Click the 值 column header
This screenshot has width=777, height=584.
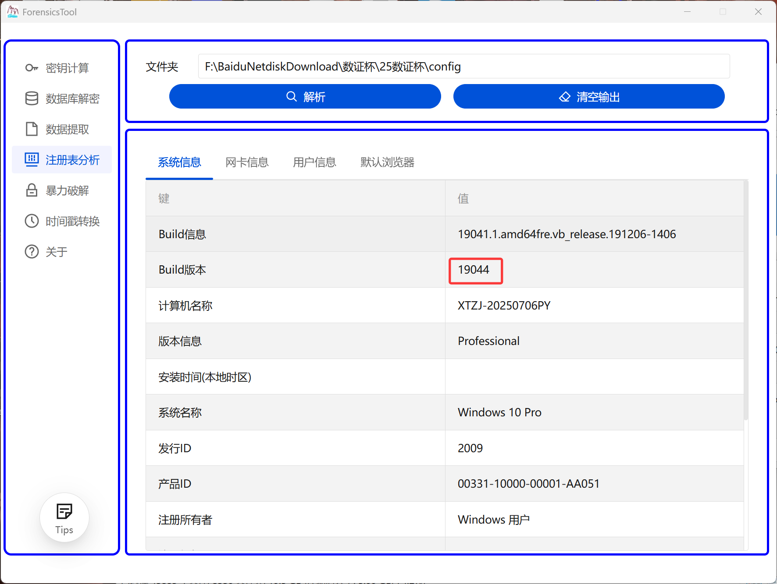[595, 198]
